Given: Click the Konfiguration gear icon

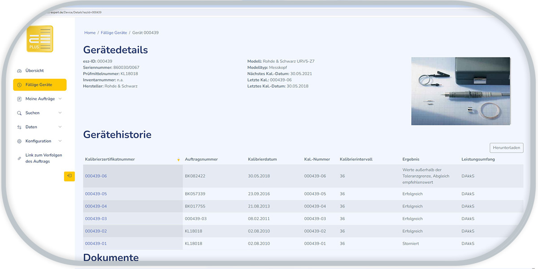Looking at the screenshot, I should point(19,141).
